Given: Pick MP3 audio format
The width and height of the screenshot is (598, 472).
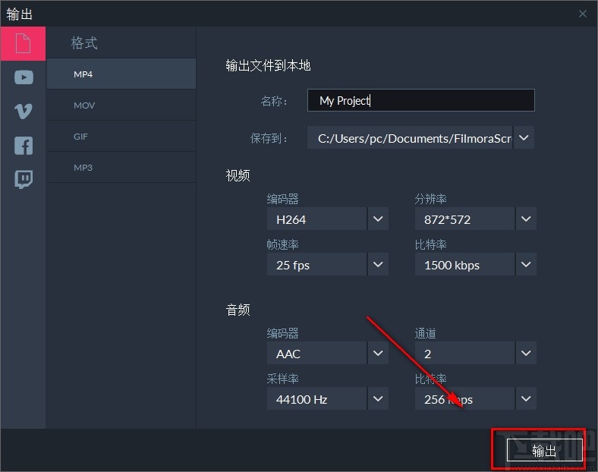Looking at the screenshot, I should pyautogui.click(x=121, y=167).
